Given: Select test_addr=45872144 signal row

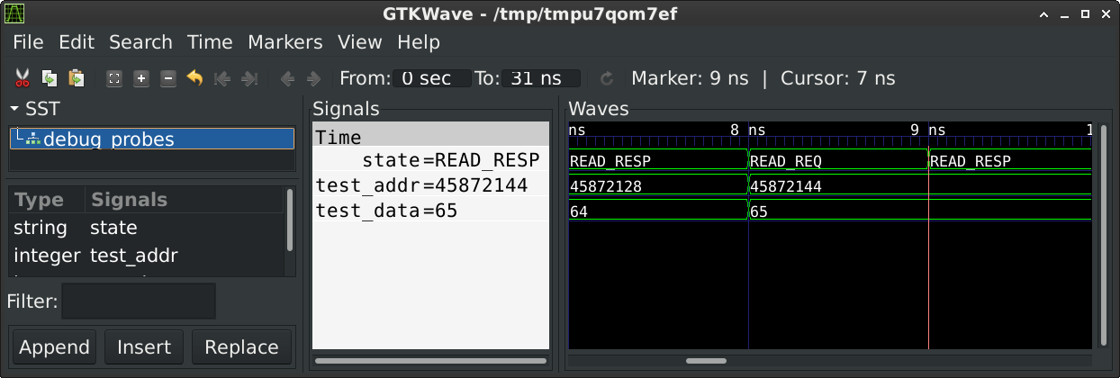Looking at the screenshot, I should [x=430, y=185].
